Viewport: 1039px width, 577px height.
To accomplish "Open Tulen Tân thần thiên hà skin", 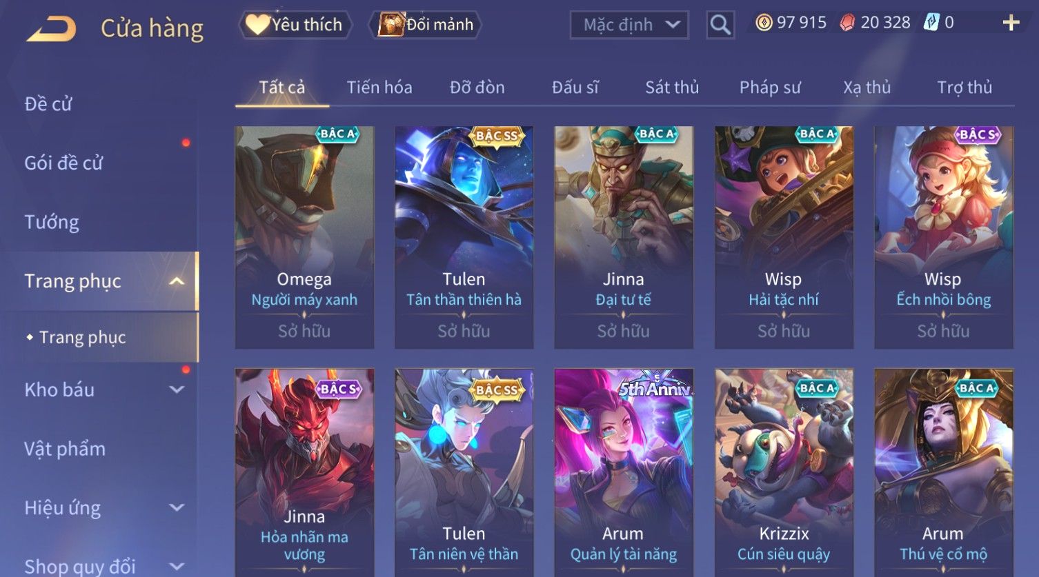I will pyautogui.click(x=464, y=237).
